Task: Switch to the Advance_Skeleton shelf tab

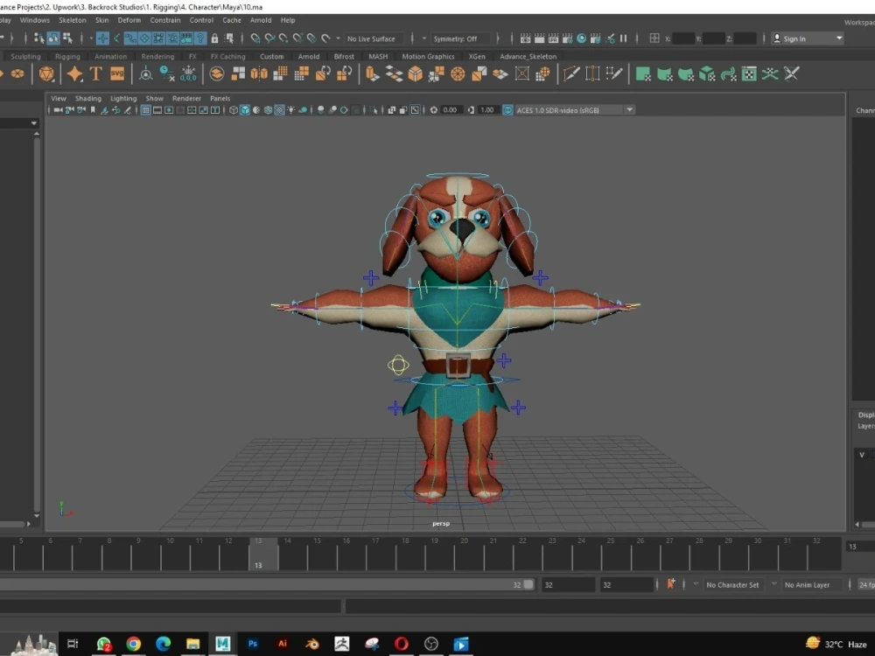Action: (x=528, y=55)
